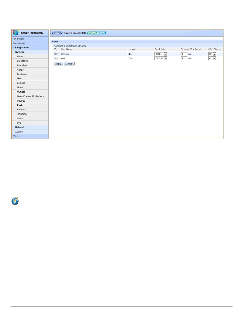Image resolution: width=243 pixels, height=321 pixels.
Task: Click the COM1 port ID
Action: point(57,54)
